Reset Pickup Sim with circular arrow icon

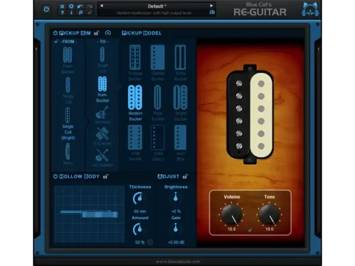108,33
